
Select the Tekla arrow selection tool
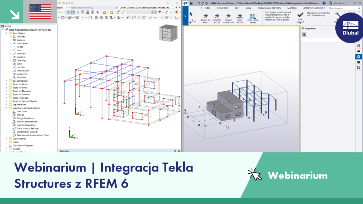click(x=191, y=14)
